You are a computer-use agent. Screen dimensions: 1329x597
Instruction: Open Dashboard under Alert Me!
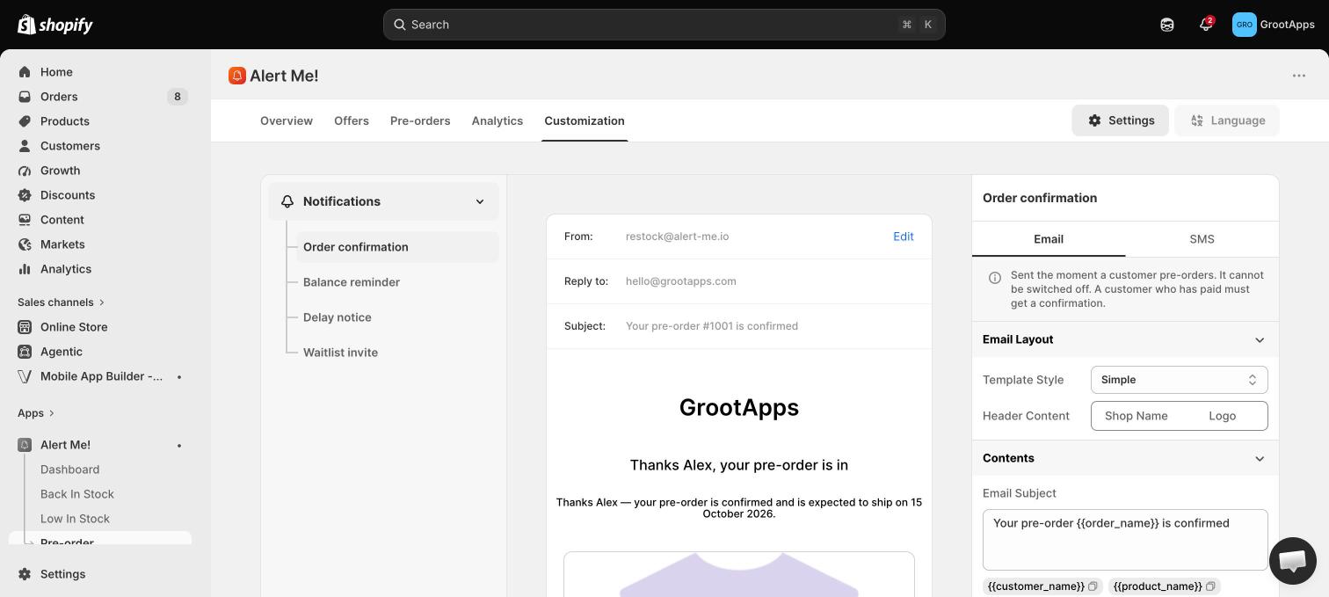pyautogui.click(x=70, y=470)
